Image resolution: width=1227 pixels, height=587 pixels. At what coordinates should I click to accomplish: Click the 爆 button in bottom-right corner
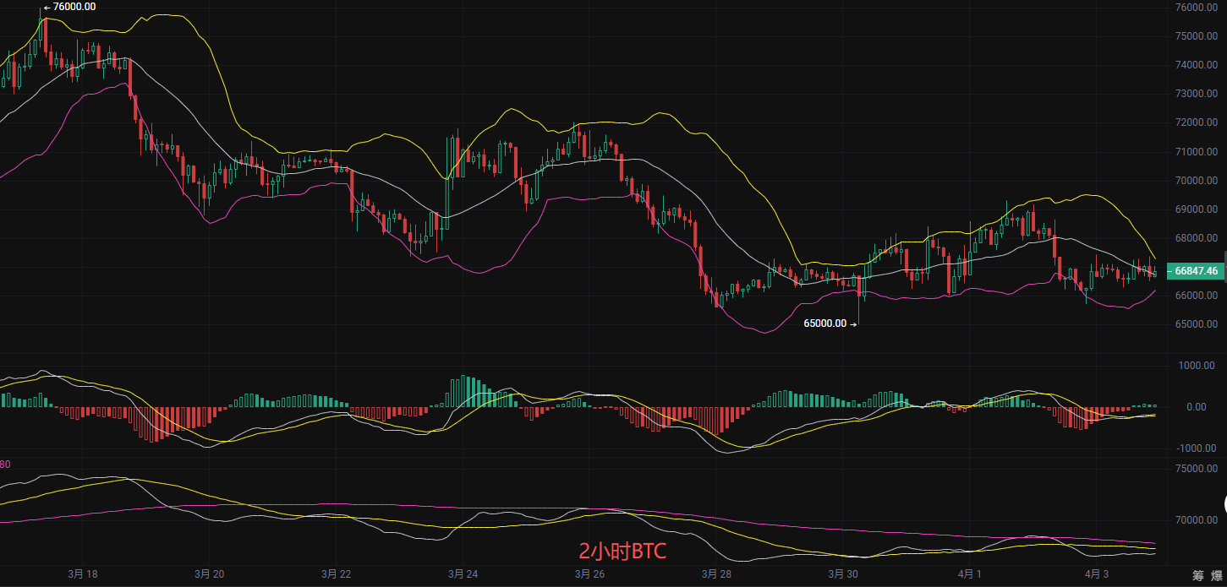[x=1218, y=576]
